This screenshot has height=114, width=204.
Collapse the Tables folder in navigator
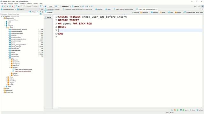click(7, 28)
